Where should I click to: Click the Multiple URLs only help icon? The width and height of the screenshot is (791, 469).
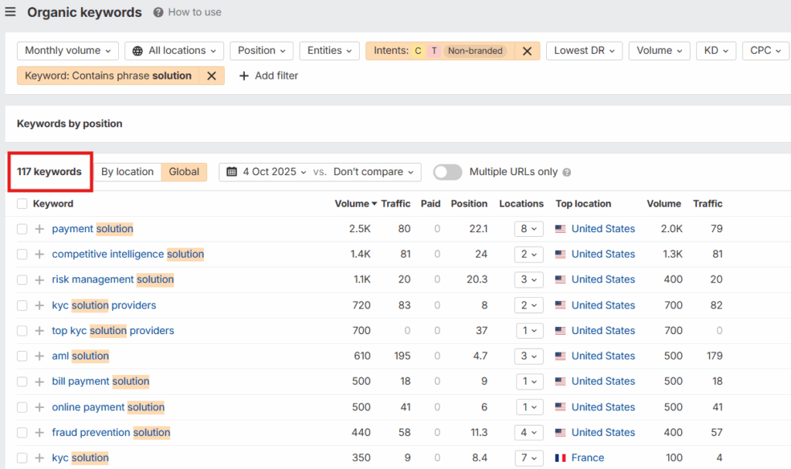click(x=566, y=173)
